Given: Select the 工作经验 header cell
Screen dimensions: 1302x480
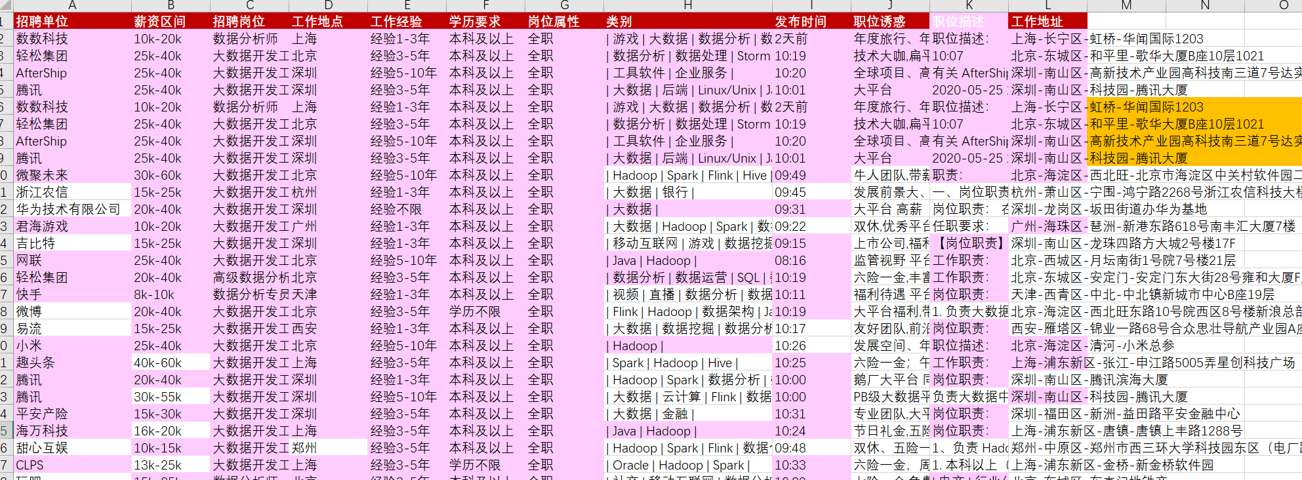Looking at the screenshot, I should pos(407,22).
